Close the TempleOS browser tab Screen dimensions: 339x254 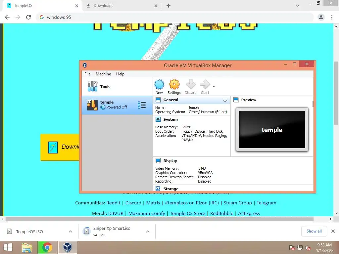[77, 6]
